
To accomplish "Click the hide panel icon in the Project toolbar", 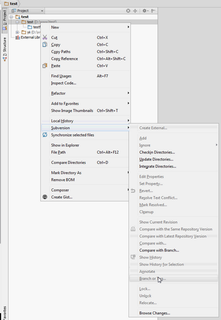I will pos(153,11).
